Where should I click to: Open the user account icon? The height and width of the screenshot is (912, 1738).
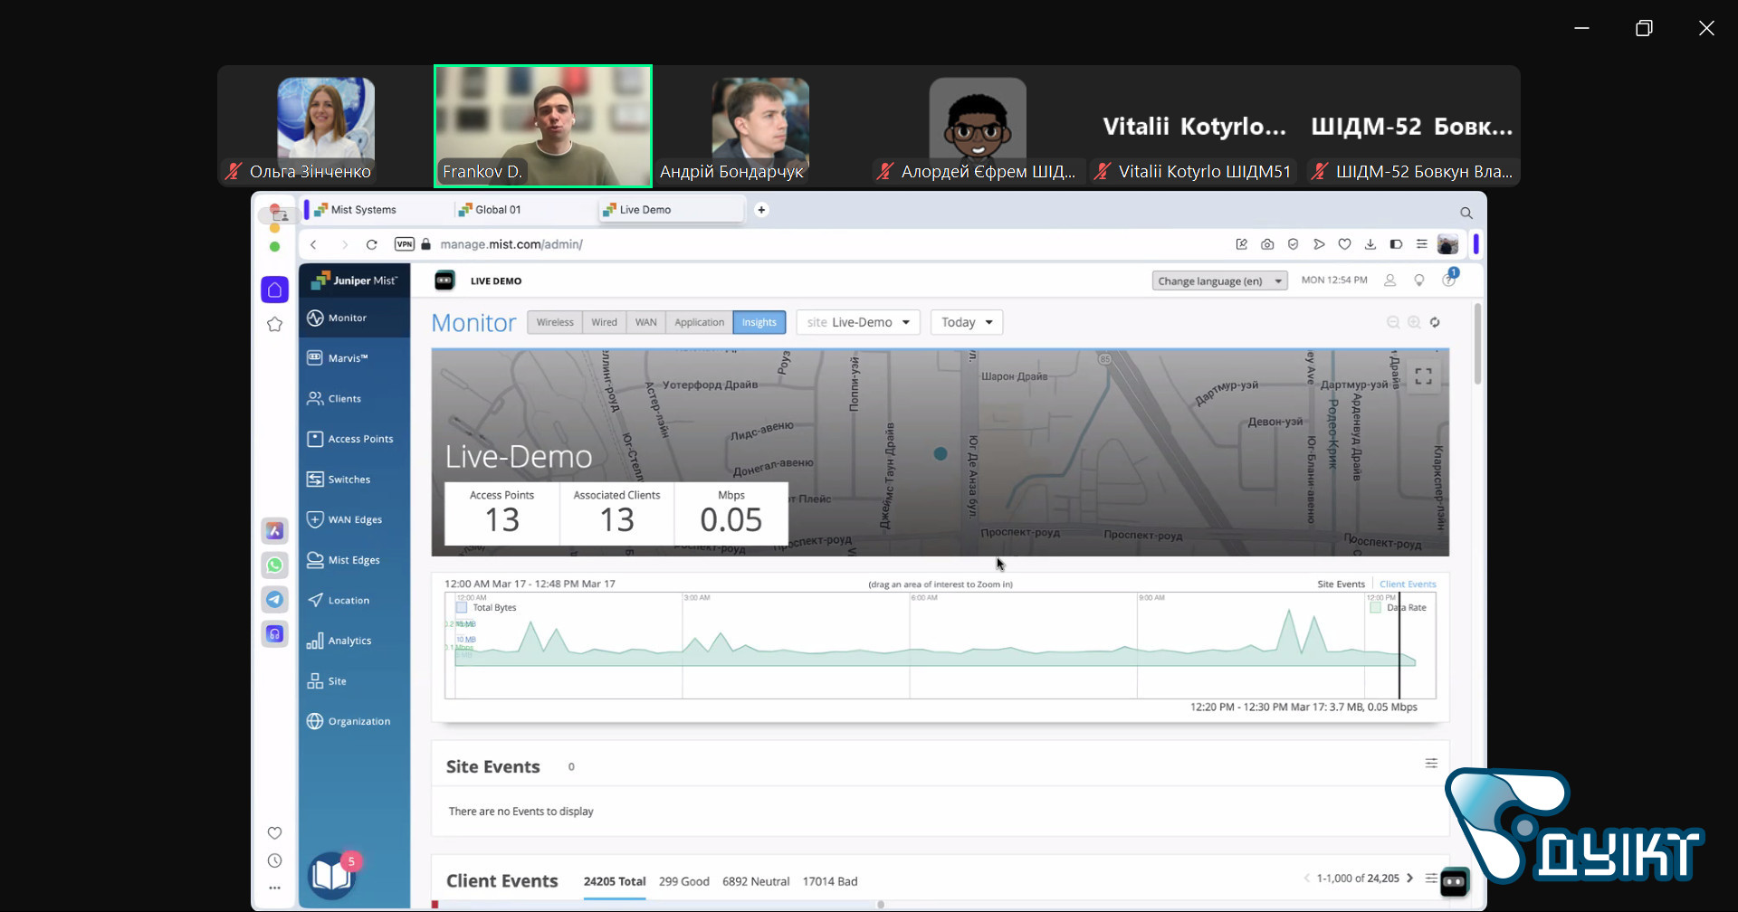click(x=1389, y=280)
